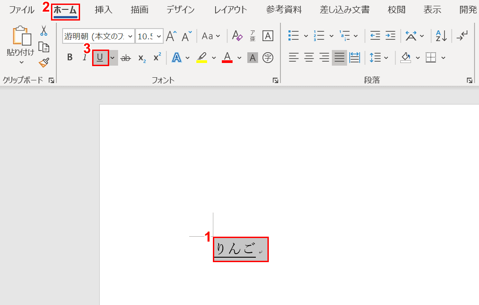Apply enclosed character border A icon
479x305 pixels.
(268, 36)
